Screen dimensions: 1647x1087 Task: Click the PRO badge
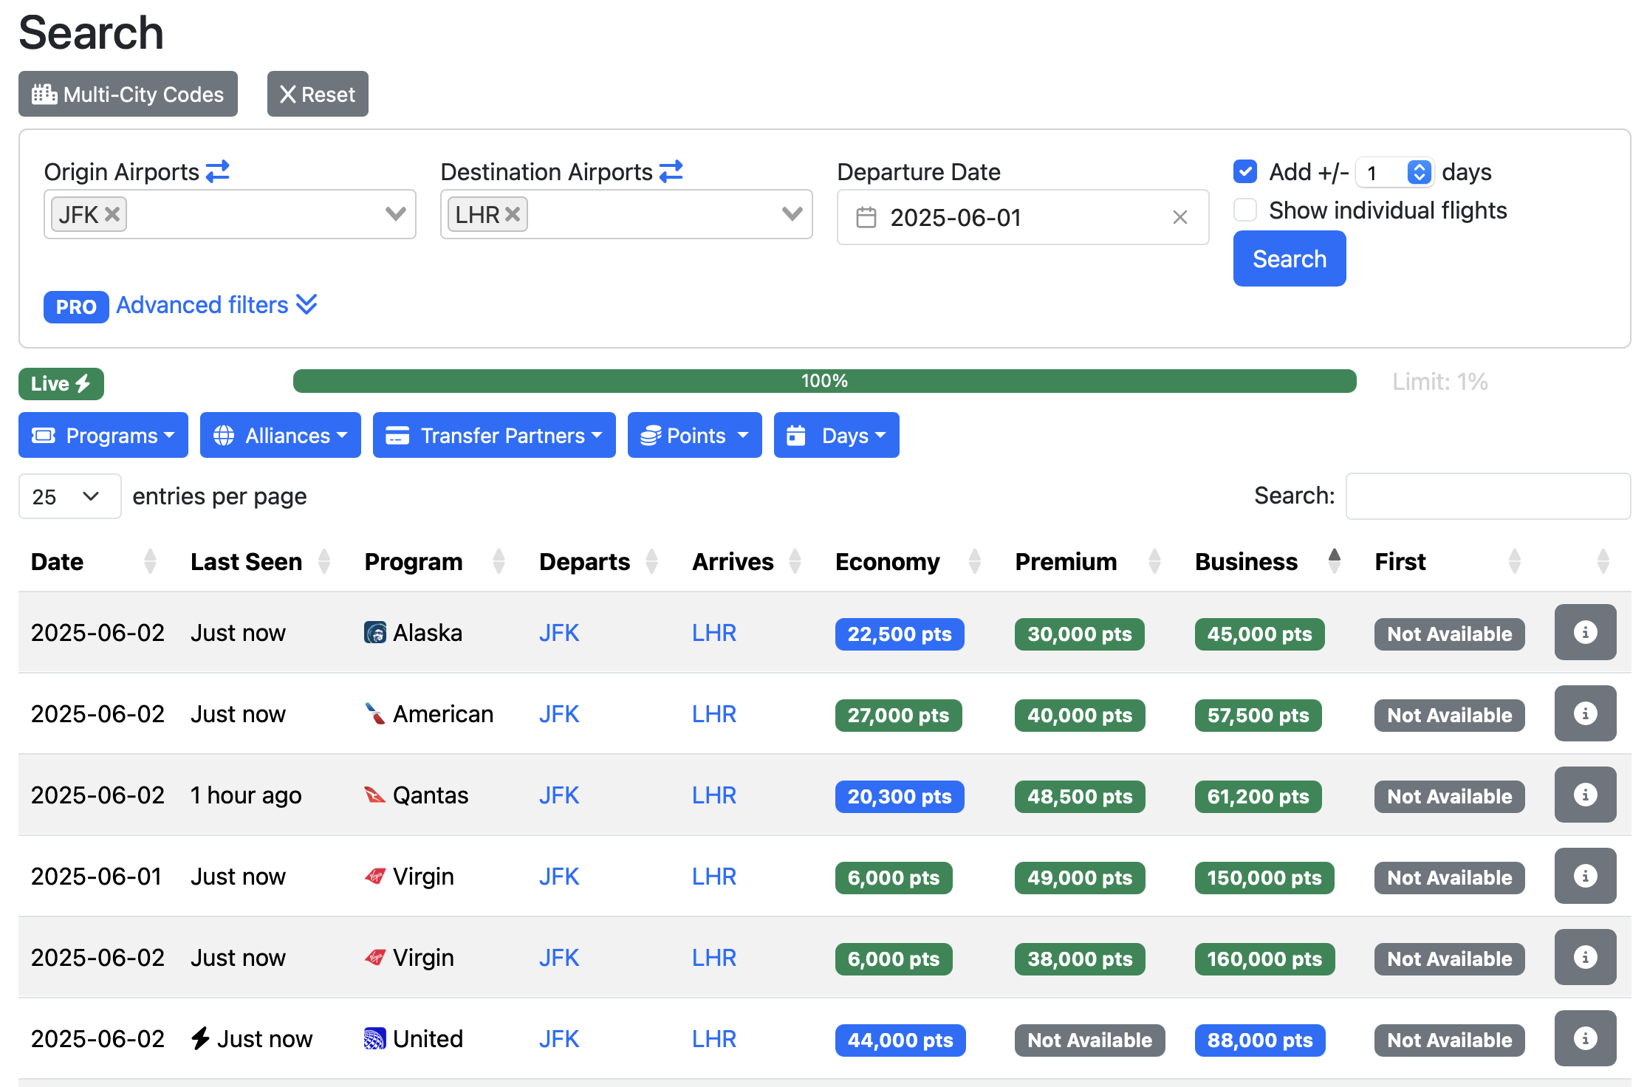(76, 306)
